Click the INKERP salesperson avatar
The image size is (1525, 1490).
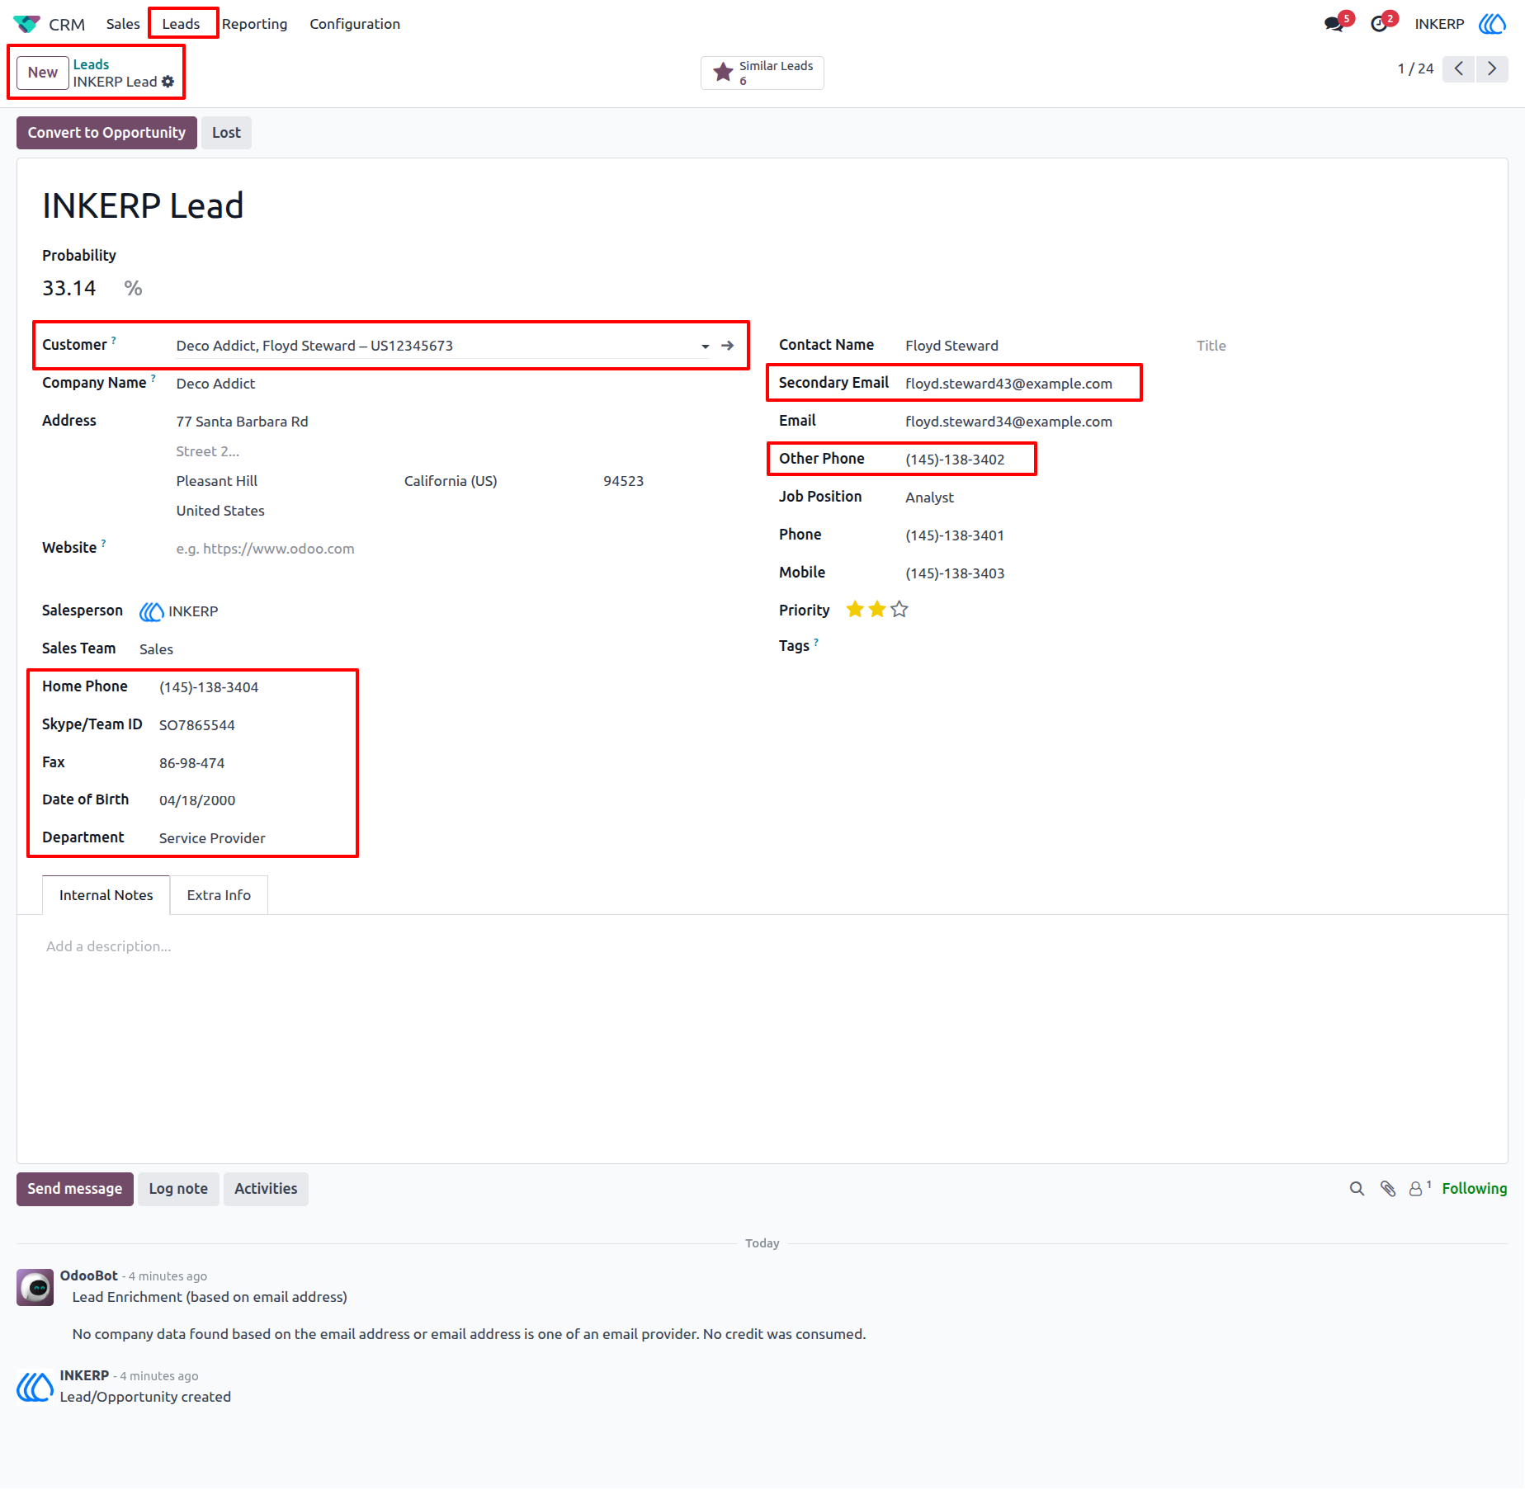coord(151,611)
